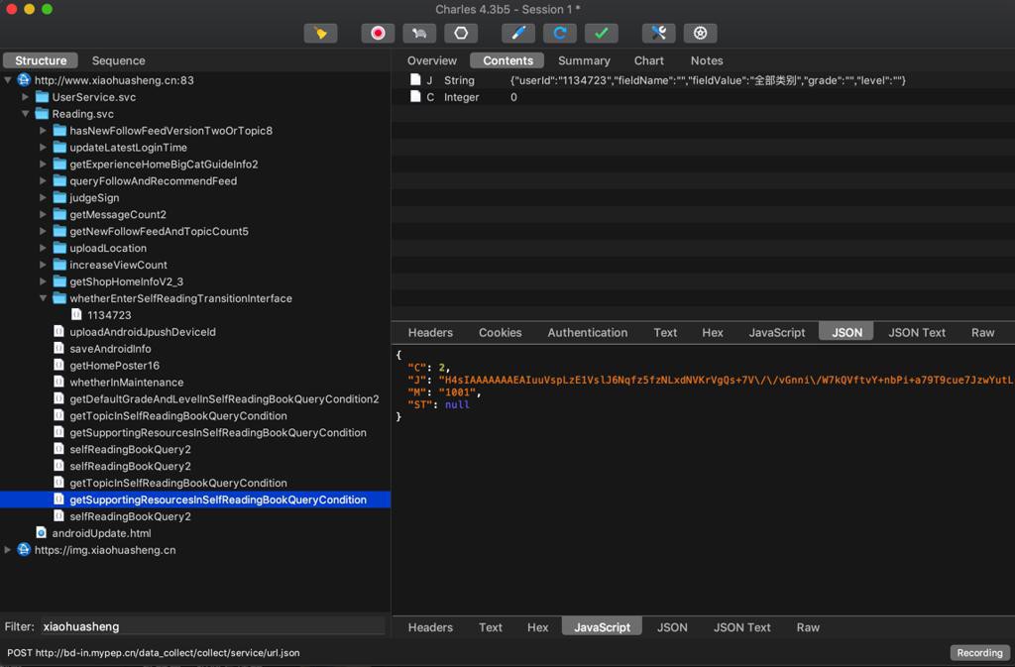Compose a new request with the pen icon
The image size is (1015, 667).
(x=517, y=33)
